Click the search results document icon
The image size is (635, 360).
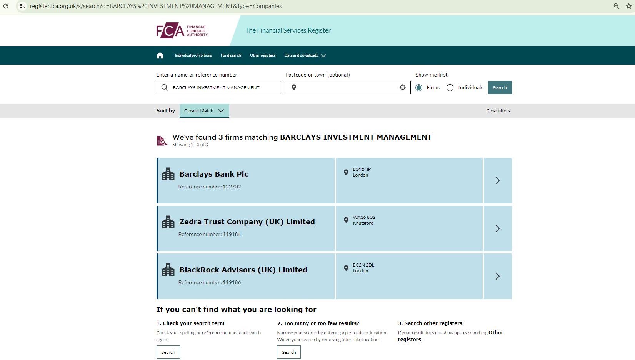click(162, 141)
